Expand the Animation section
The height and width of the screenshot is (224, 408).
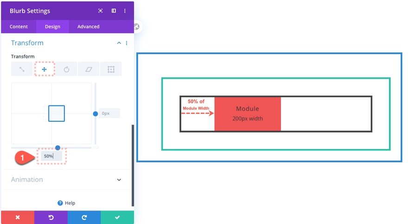pyautogui.click(x=119, y=180)
